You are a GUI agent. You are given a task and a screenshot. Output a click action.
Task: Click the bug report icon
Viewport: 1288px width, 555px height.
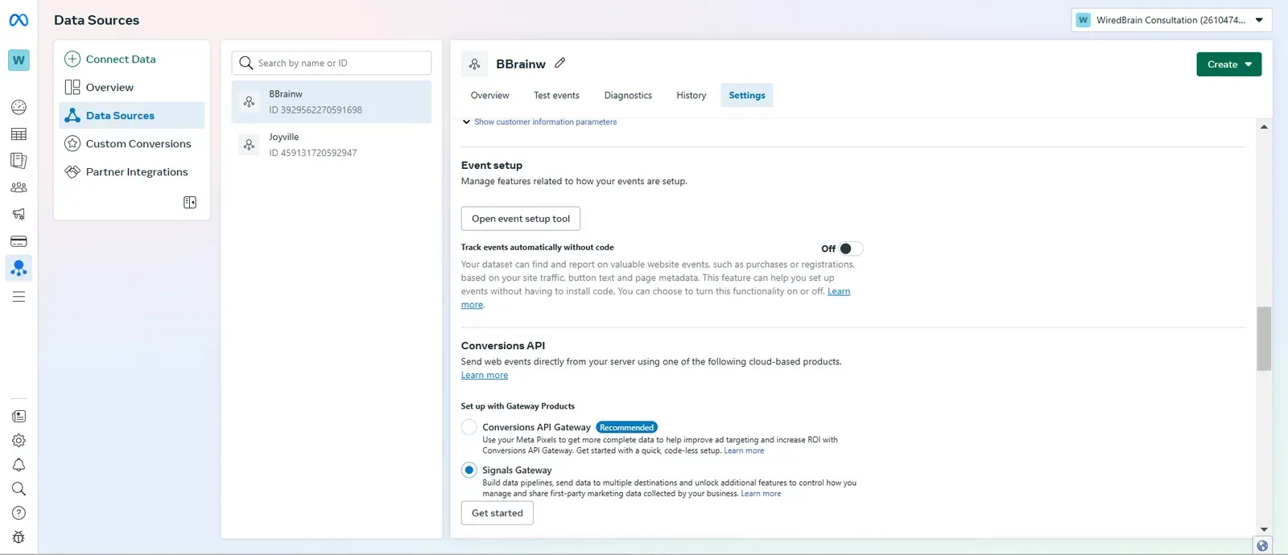click(x=19, y=537)
